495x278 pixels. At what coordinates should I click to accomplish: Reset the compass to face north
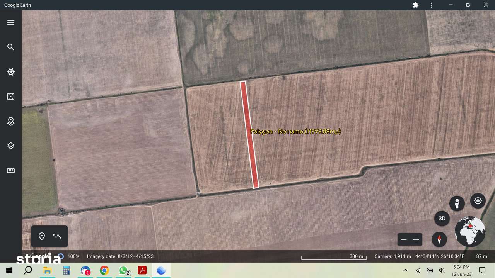pos(439,239)
